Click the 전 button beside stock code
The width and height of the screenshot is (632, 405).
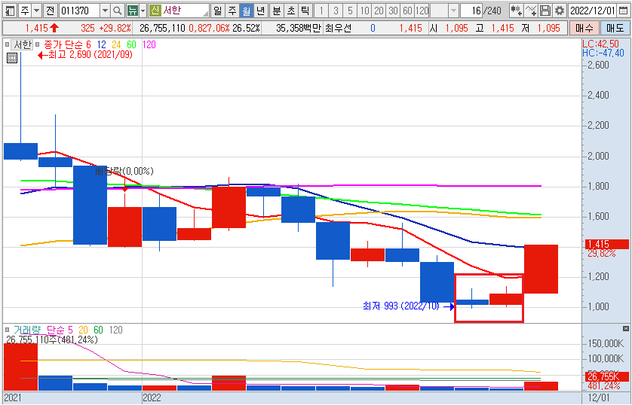50,11
